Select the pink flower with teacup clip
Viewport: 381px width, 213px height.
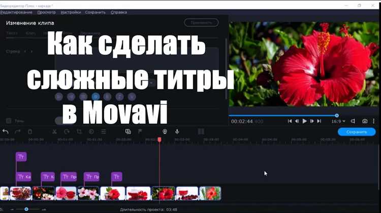pyautogui.click(x=66, y=193)
